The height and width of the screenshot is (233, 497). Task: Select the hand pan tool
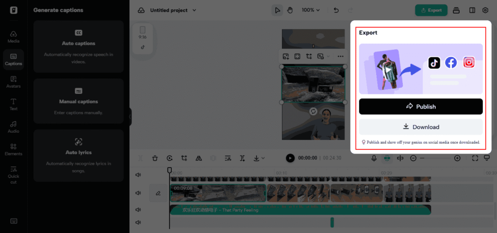pyautogui.click(x=290, y=11)
